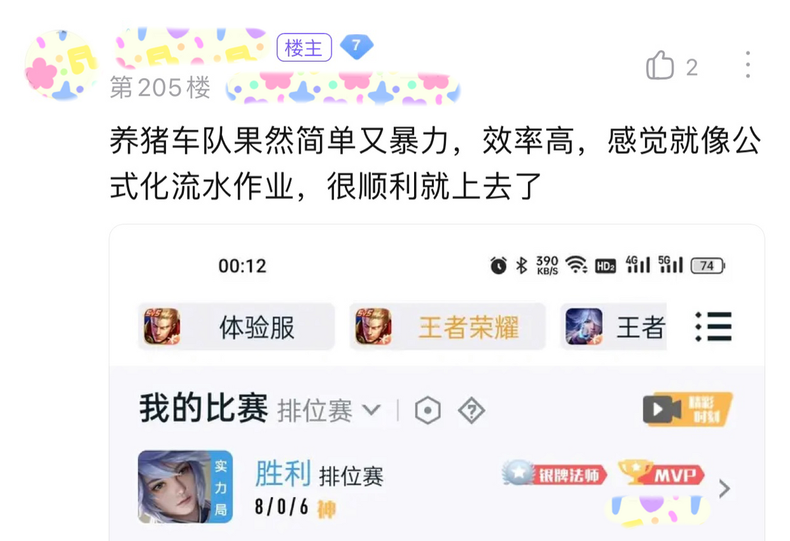Image resolution: width=790 pixels, height=541 pixels.
Task: Open the three-dot more options menu
Action: [747, 66]
